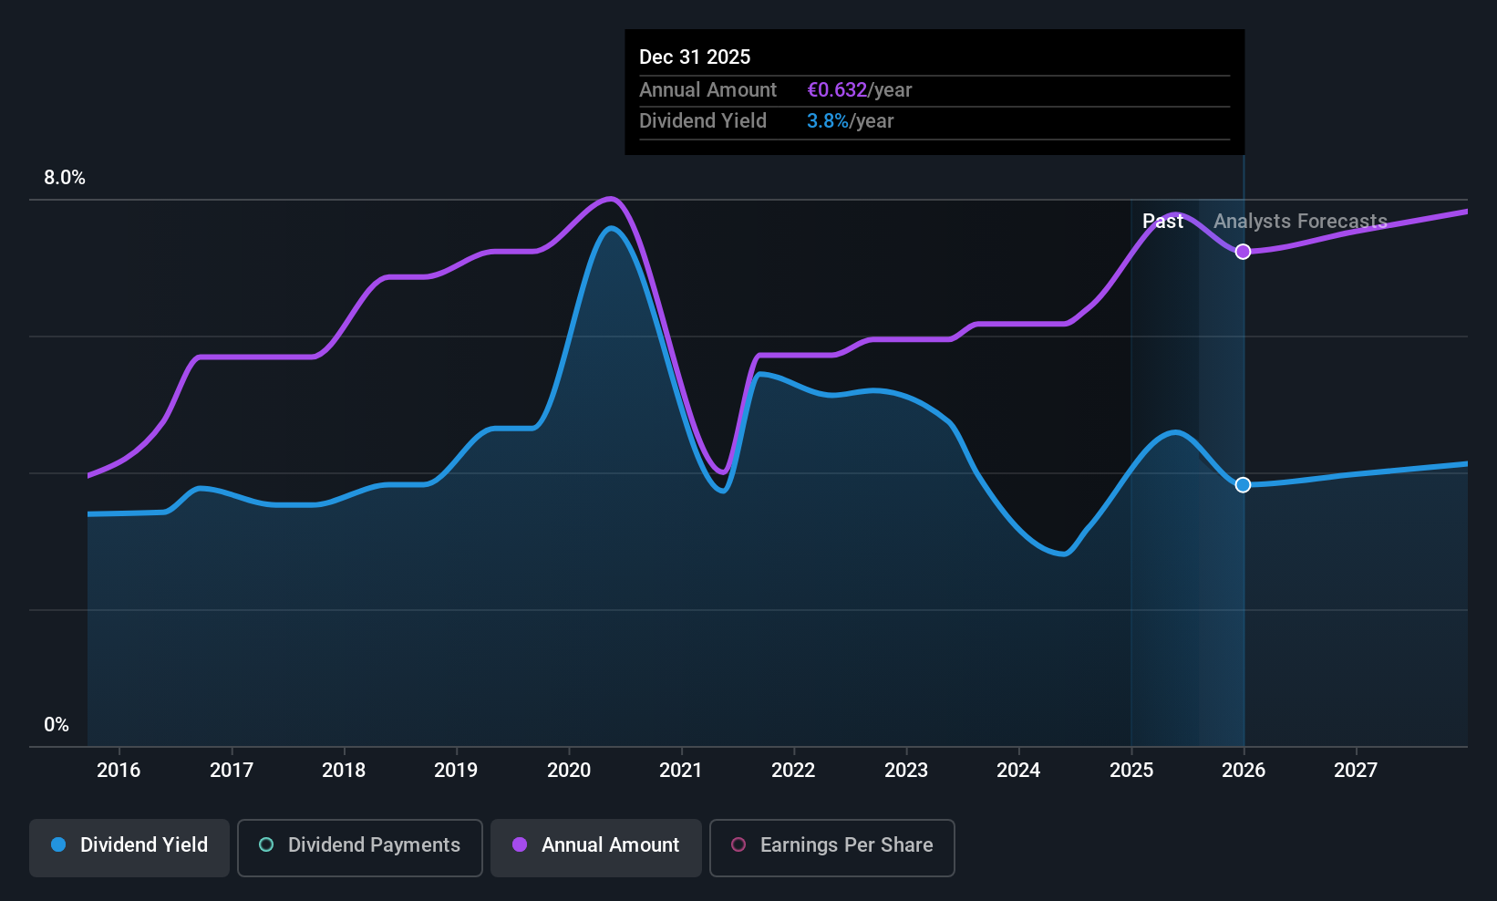Click the 8.0% y-axis label
This screenshot has height=901, width=1497.
pyautogui.click(x=65, y=178)
